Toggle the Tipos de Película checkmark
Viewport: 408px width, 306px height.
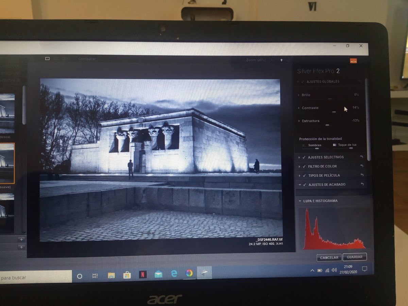tap(304, 175)
